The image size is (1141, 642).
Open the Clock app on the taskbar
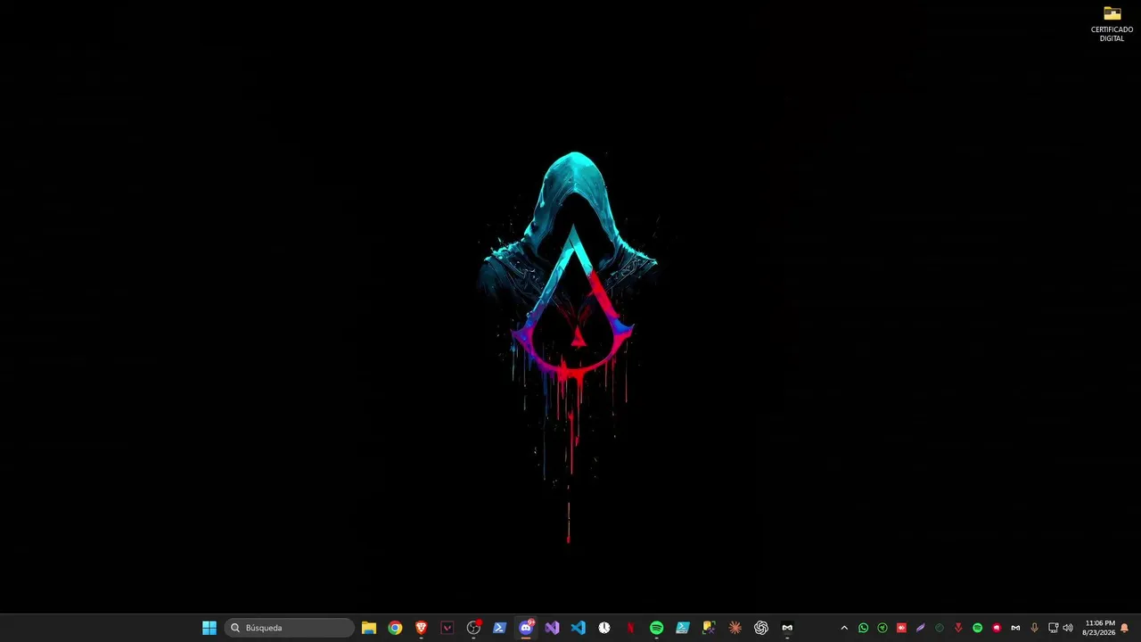coord(604,628)
